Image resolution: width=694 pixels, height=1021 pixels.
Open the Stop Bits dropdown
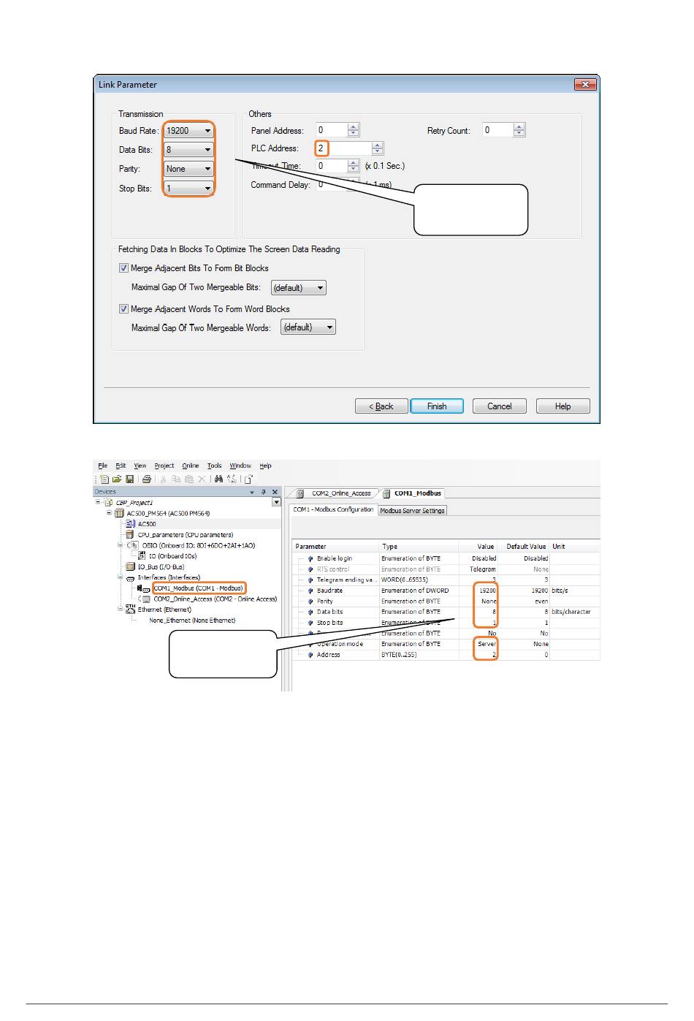(188, 189)
